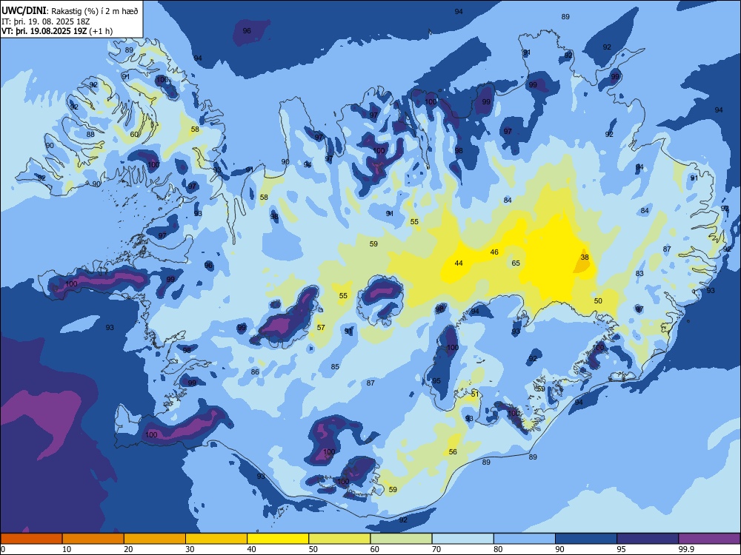Click the 'IT: þri. 19. 08. 2025 18Z' line
741x555 pixels.
click(x=46, y=21)
